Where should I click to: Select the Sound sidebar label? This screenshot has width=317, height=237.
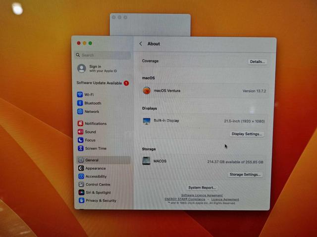[90, 132]
